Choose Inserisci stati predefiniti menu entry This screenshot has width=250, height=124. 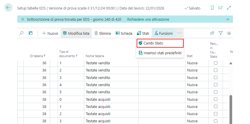point(160,53)
